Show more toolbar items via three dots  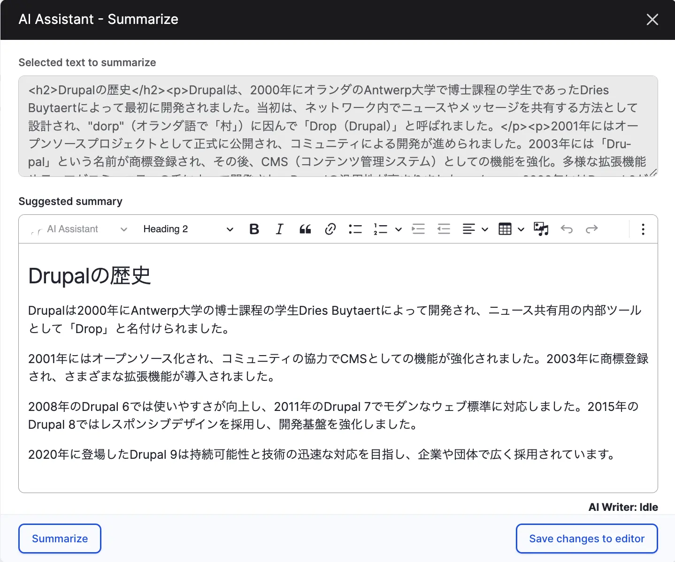click(x=643, y=229)
